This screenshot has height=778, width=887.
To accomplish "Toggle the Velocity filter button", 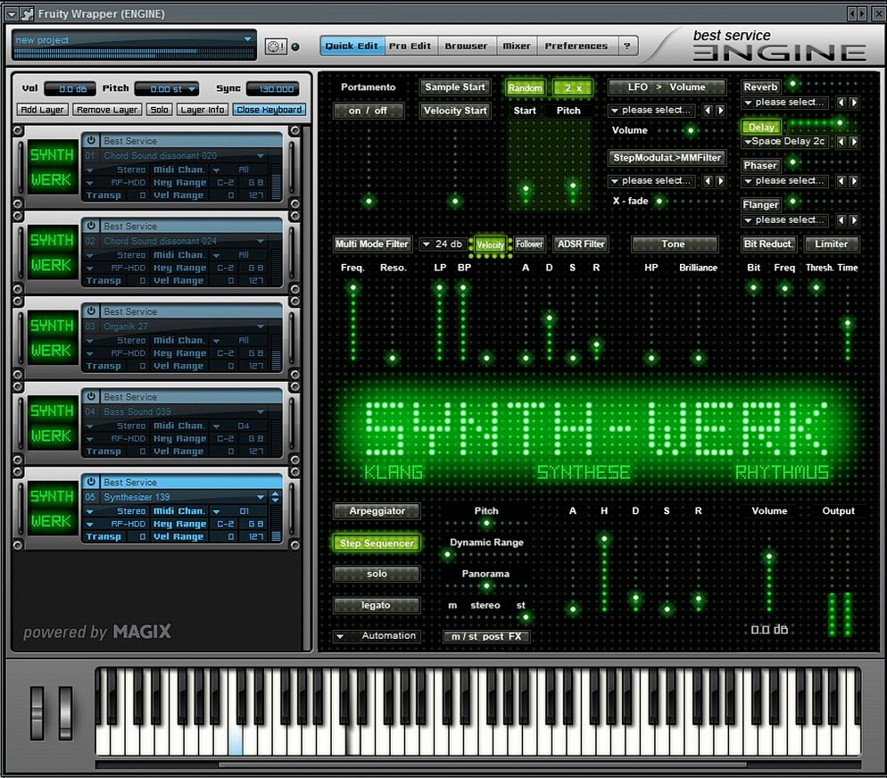I will [490, 244].
